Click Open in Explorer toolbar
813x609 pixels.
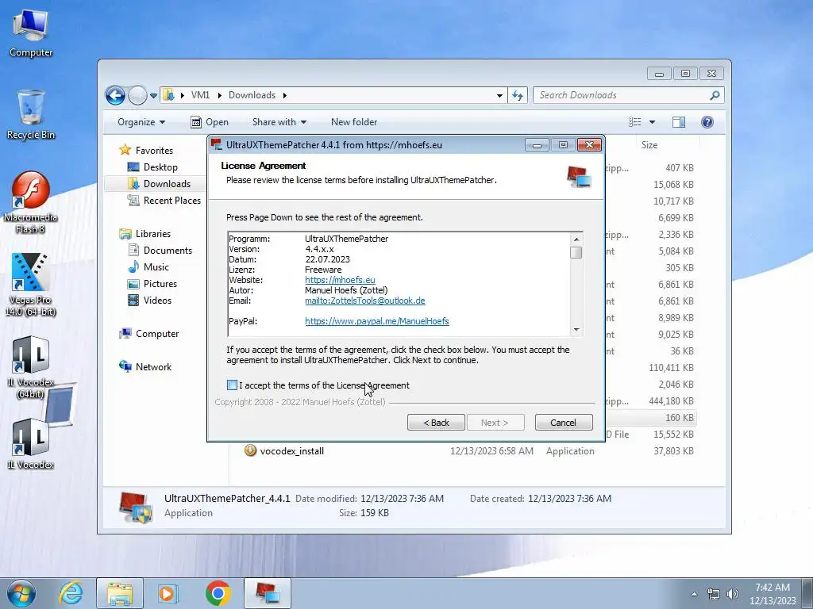(210, 122)
